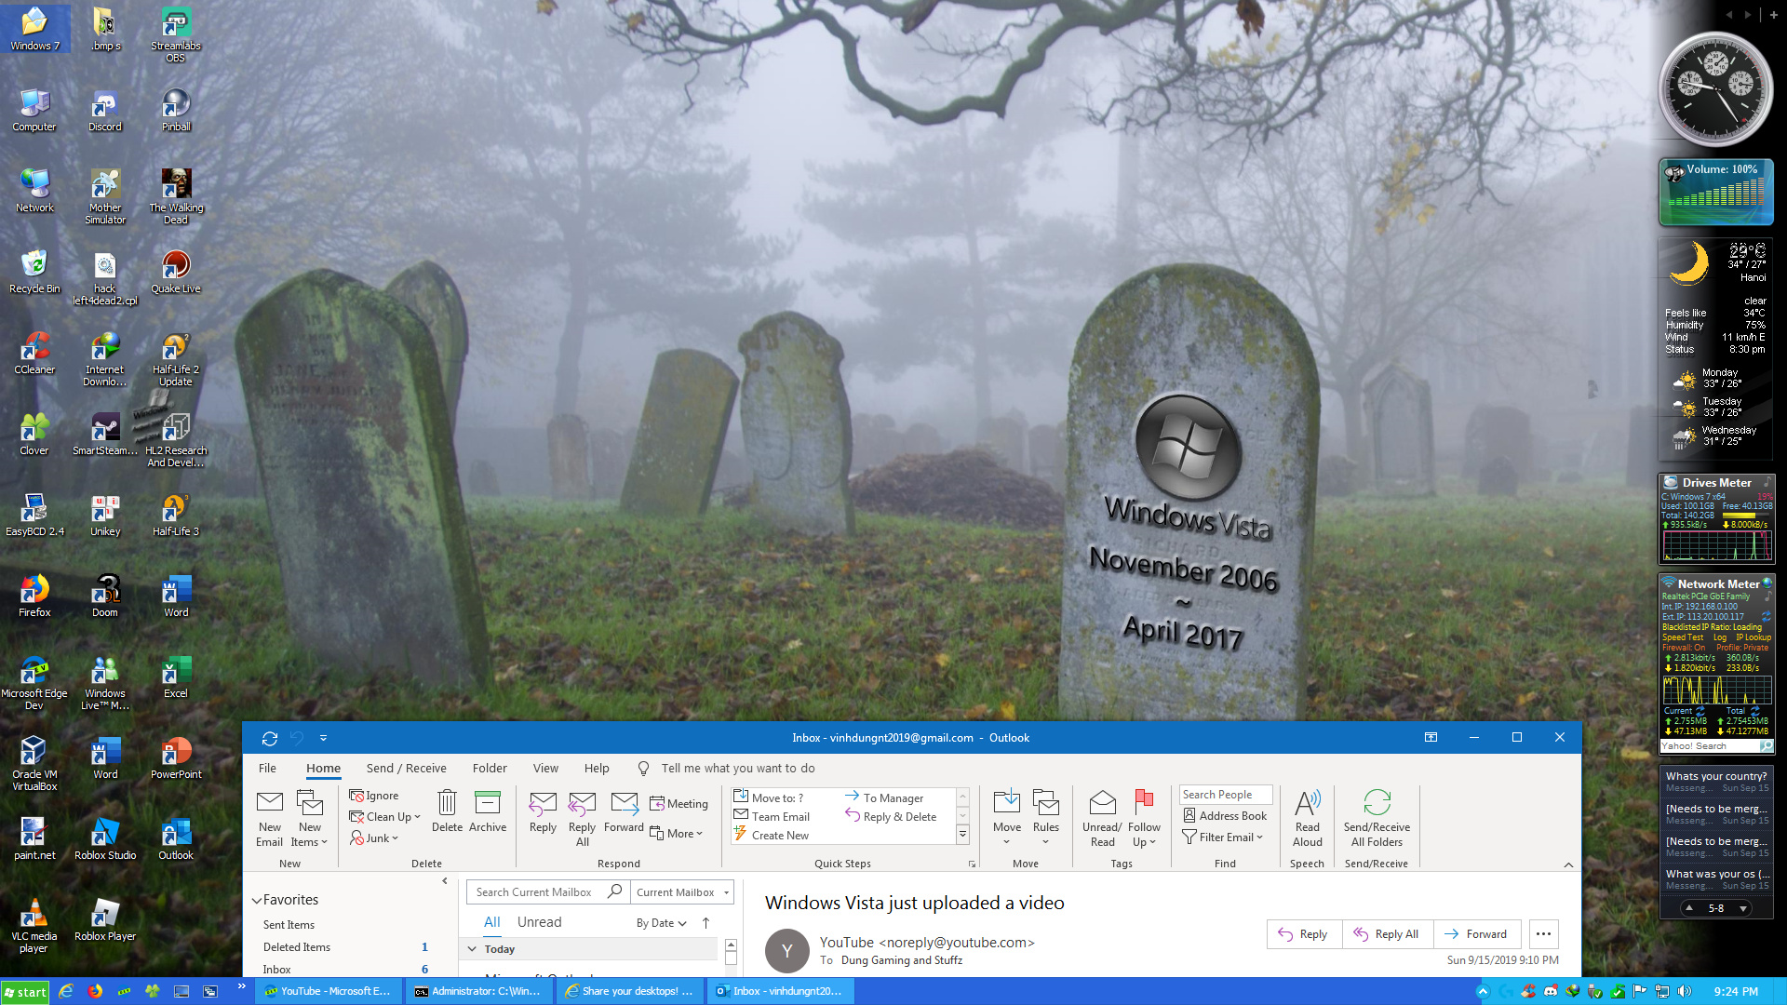Open more actions ellipsis in reading pane
This screenshot has width=1787, height=1005.
pos(1543,934)
